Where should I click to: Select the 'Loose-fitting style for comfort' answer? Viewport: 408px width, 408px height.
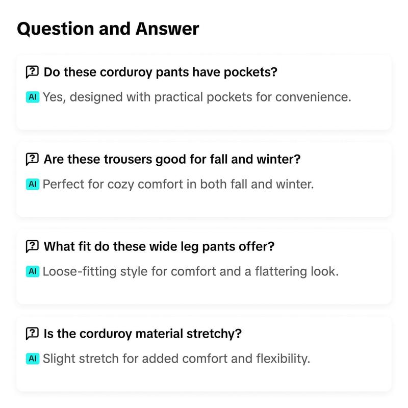(x=190, y=271)
